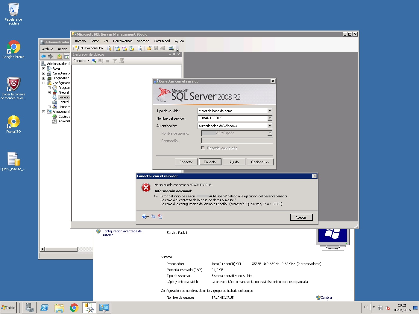Screen dimensions: 419x314
Task: Open Papelera de reciclaje on desktop
Action: pos(13,14)
